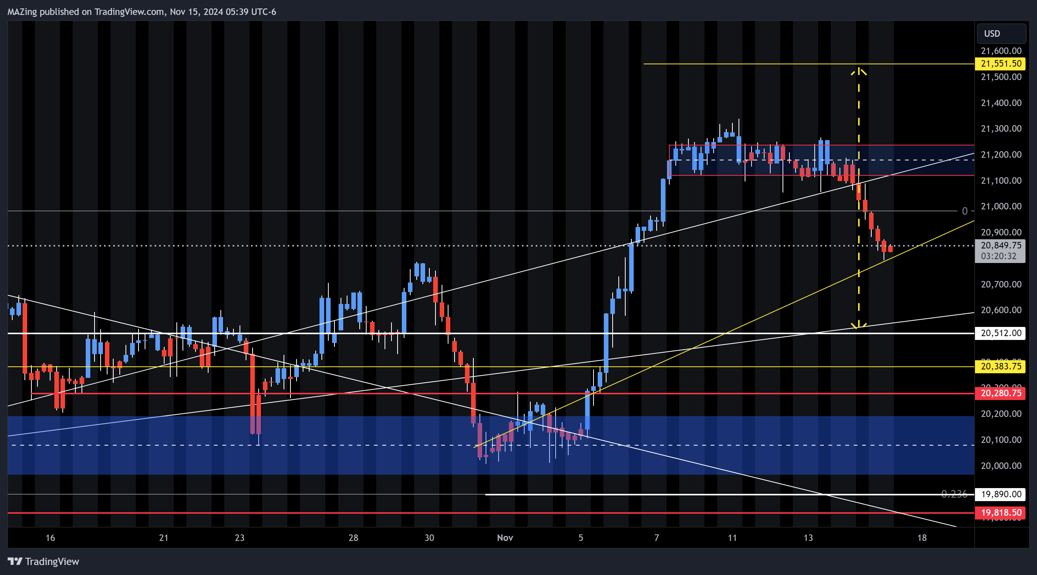Click the date label 18 on time axis
This screenshot has width=1037, height=575.
922,538
